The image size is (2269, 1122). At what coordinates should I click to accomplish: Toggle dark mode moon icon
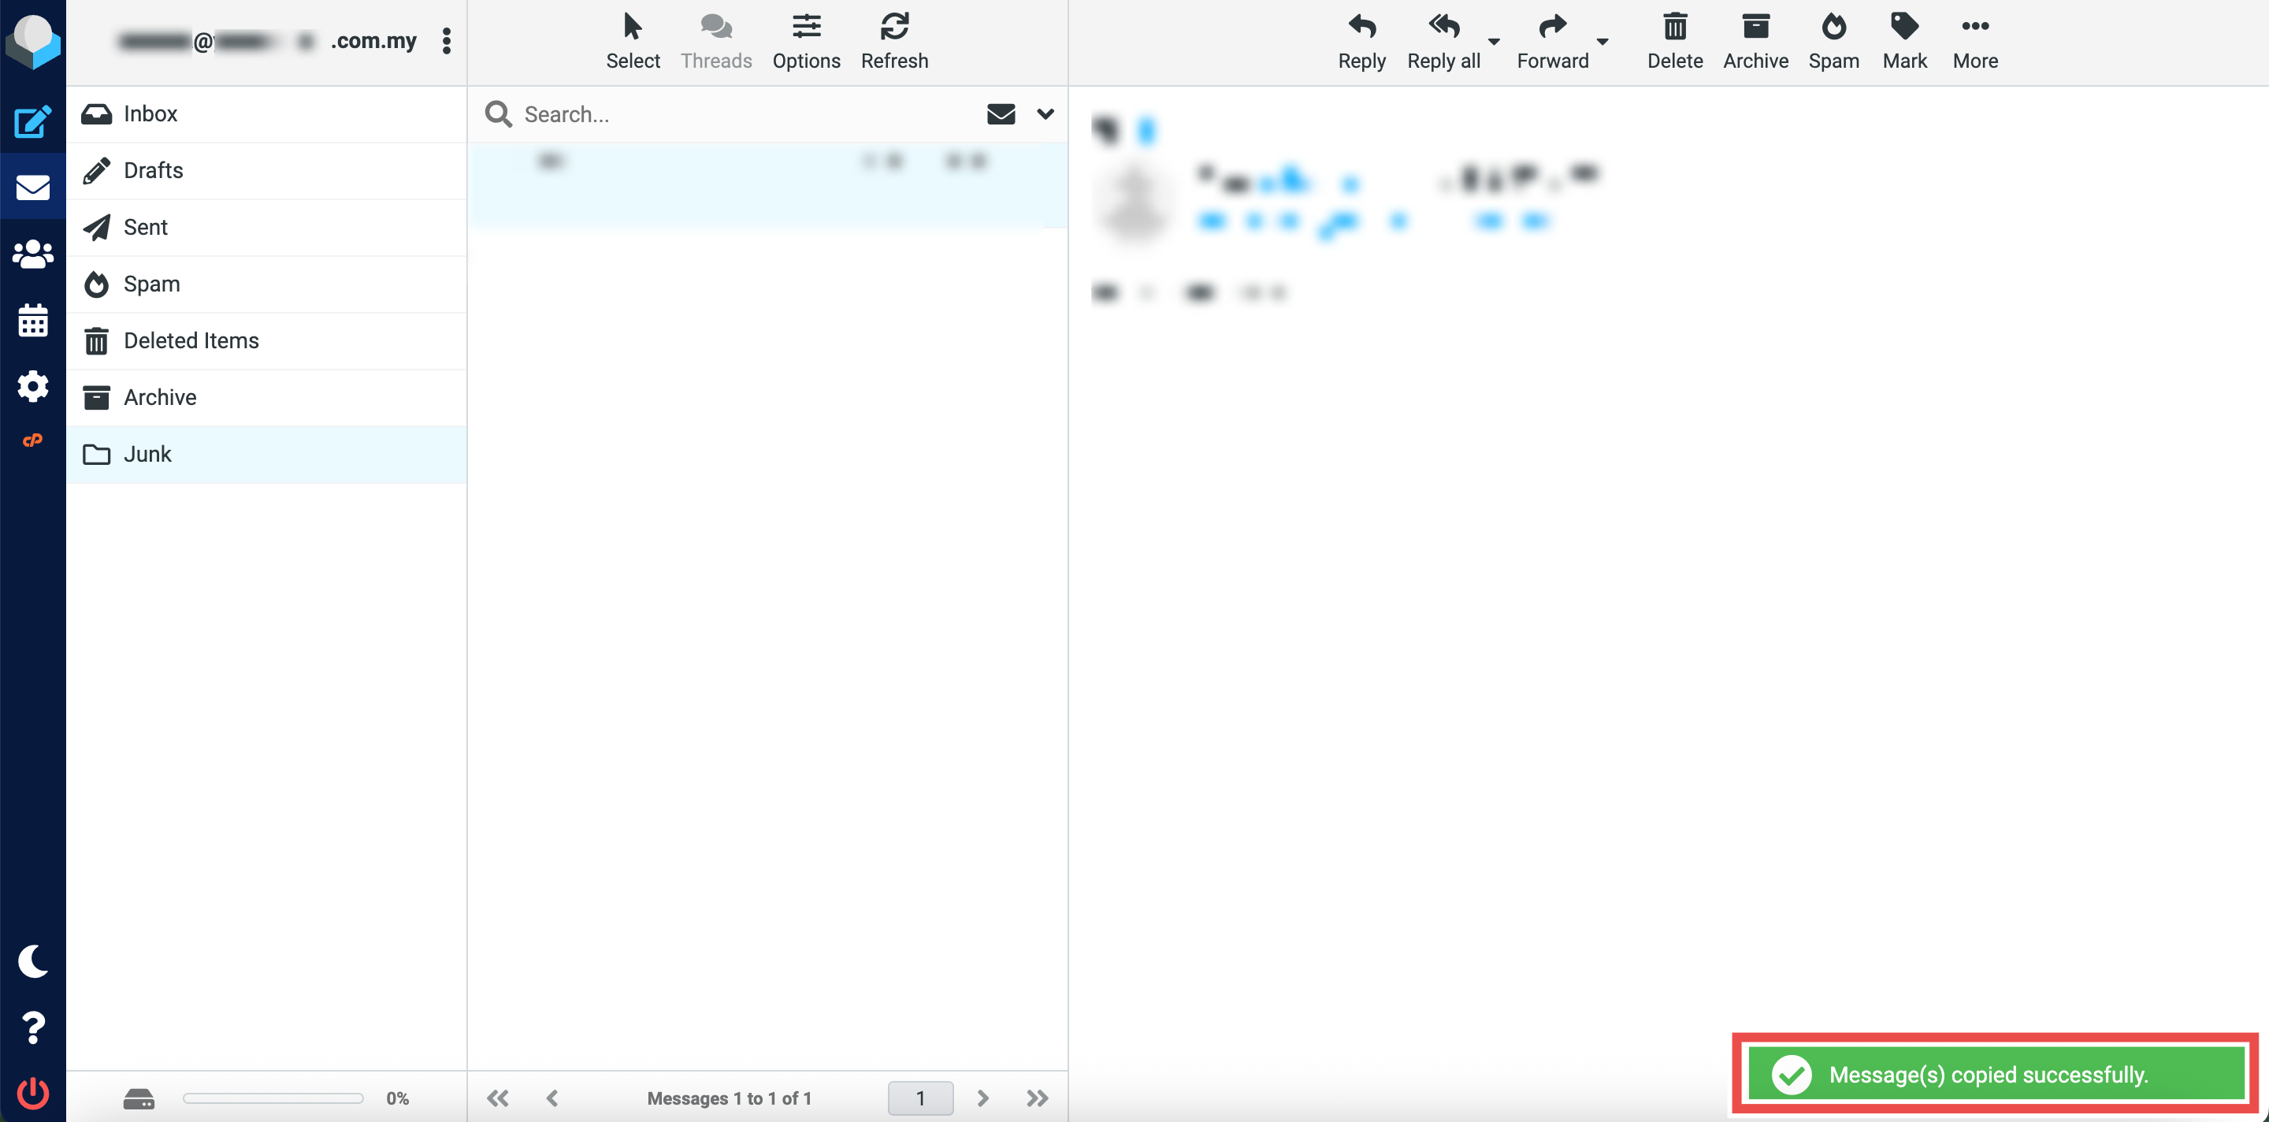tap(32, 960)
